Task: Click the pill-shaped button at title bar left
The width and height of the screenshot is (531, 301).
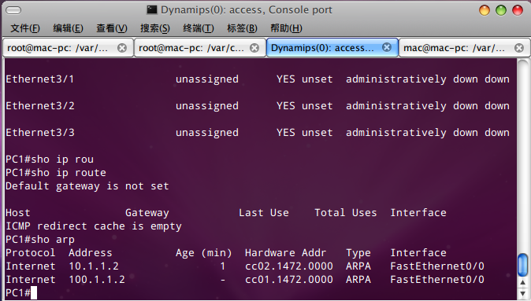Action: point(13,10)
